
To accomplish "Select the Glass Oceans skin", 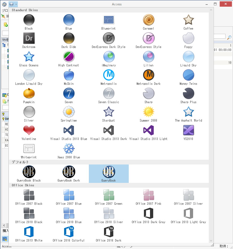I will tap(29, 59).
